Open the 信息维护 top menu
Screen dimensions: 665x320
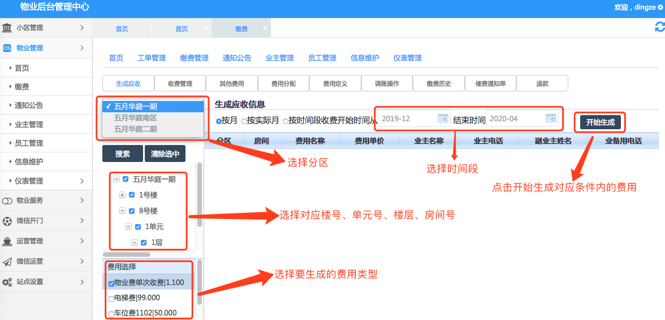365,58
